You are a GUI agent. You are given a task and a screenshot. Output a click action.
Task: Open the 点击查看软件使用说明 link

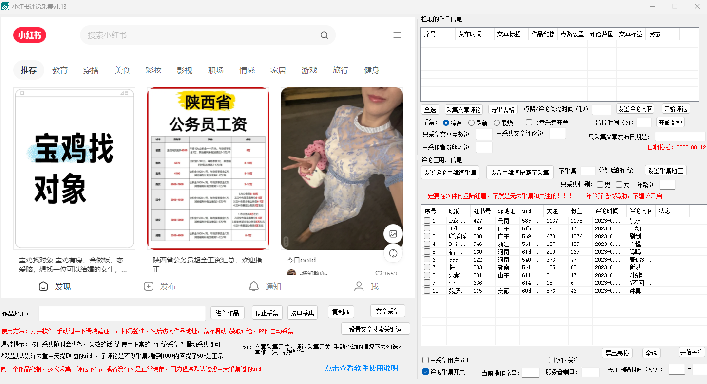[x=361, y=368]
